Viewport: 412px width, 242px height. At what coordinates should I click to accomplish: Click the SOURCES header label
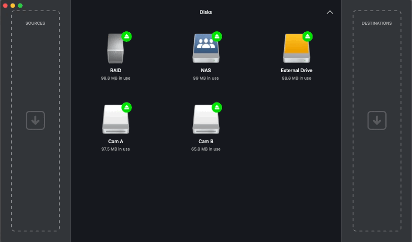pyautogui.click(x=35, y=23)
